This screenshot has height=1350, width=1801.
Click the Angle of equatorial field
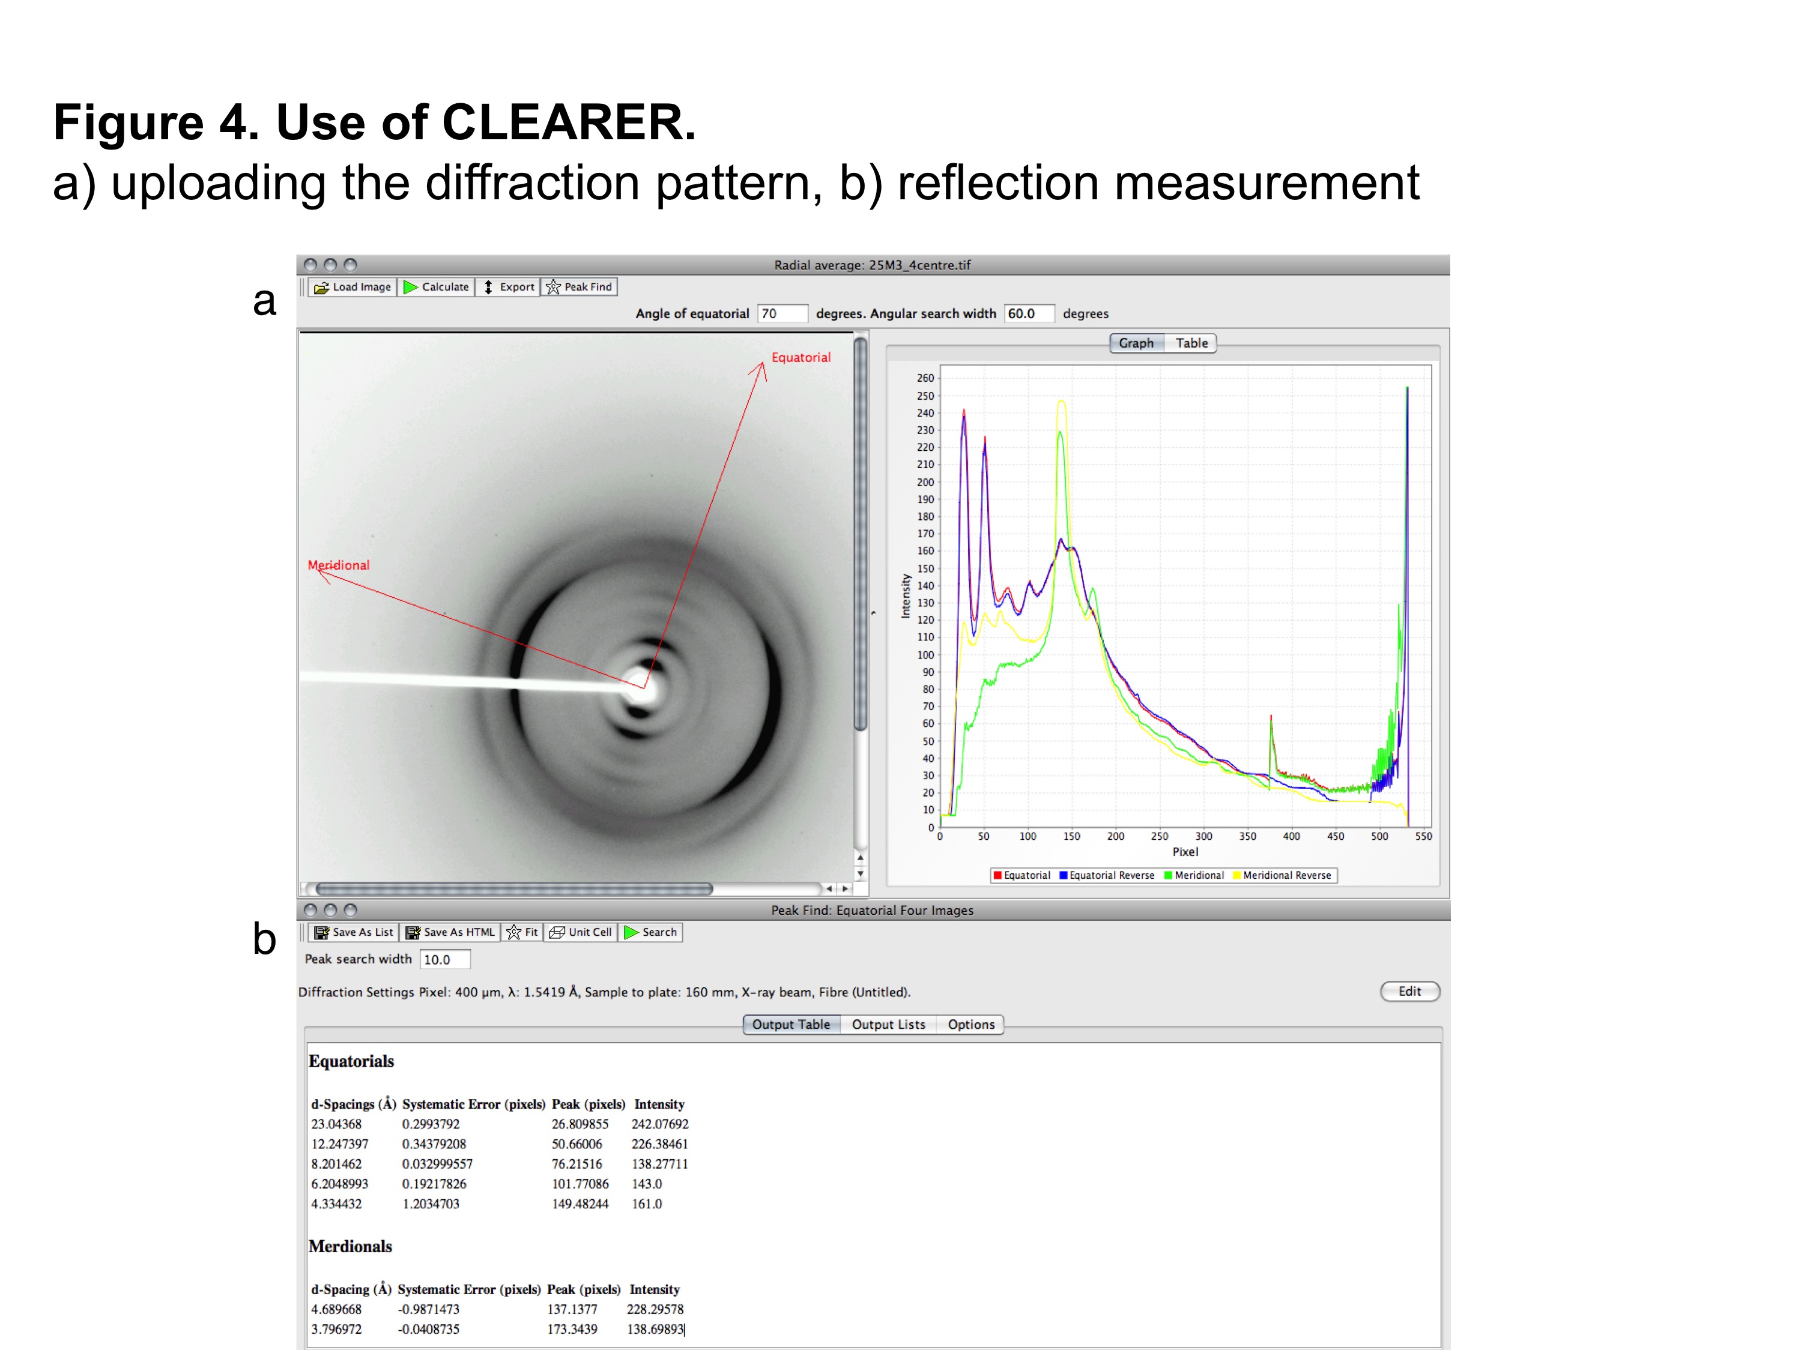point(782,314)
